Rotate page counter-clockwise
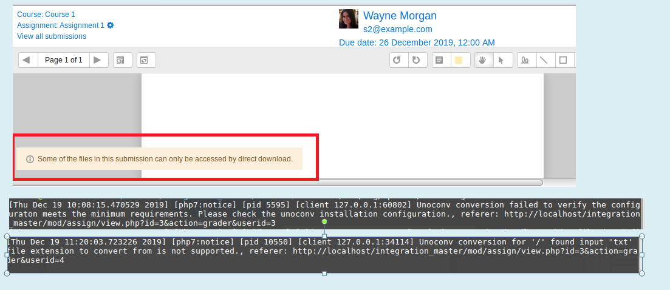This screenshot has height=290, width=670. pyautogui.click(x=399, y=60)
